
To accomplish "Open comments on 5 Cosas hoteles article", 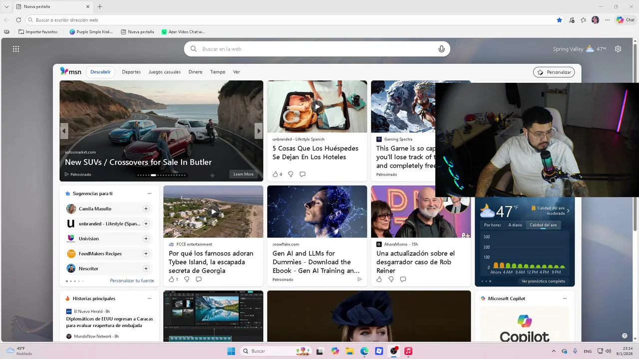I will coord(303,174).
